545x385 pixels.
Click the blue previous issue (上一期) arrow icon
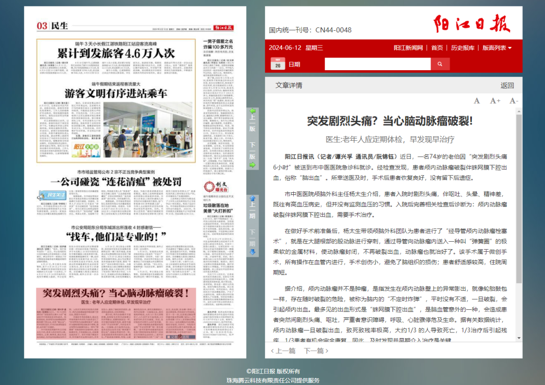click(x=252, y=198)
